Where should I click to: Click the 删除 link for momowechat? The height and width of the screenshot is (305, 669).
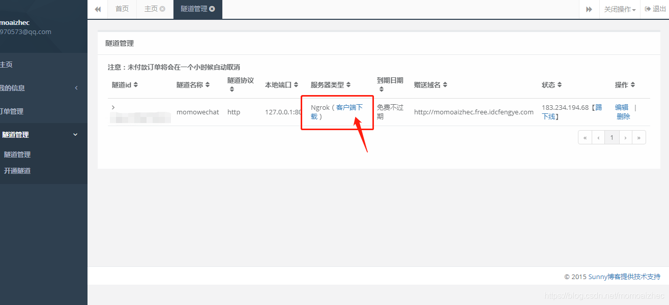pos(623,116)
